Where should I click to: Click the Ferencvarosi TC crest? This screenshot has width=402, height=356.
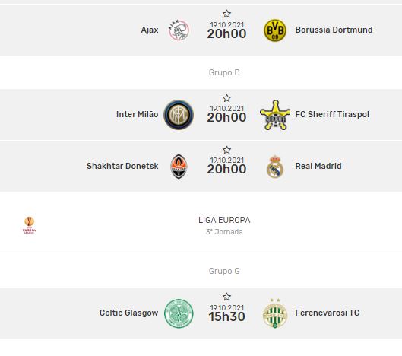(x=275, y=313)
